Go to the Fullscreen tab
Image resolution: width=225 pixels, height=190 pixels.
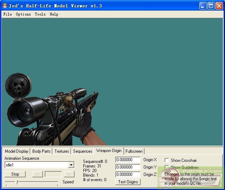point(134,151)
